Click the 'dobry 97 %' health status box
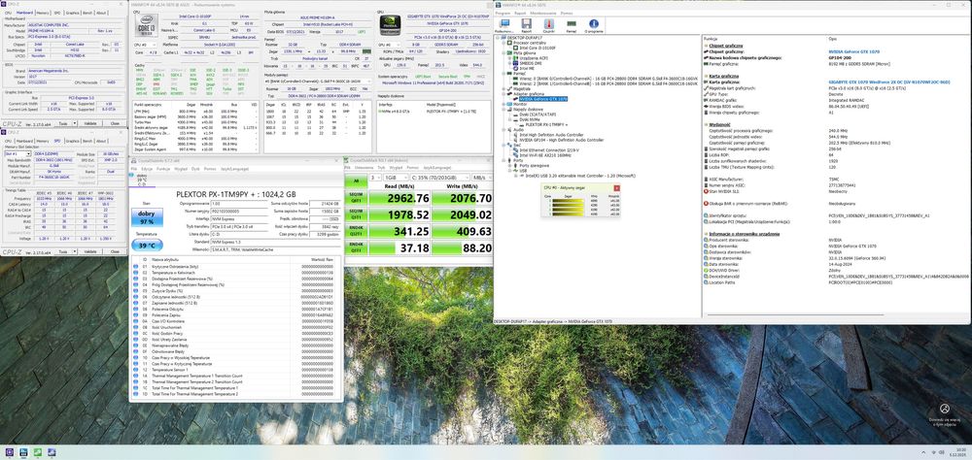The width and height of the screenshot is (972, 460). tap(147, 217)
